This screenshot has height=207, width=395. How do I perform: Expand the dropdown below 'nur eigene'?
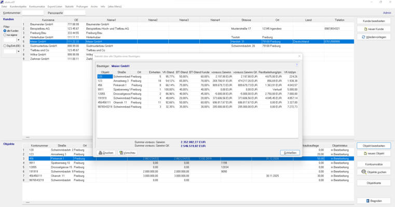[19, 40]
